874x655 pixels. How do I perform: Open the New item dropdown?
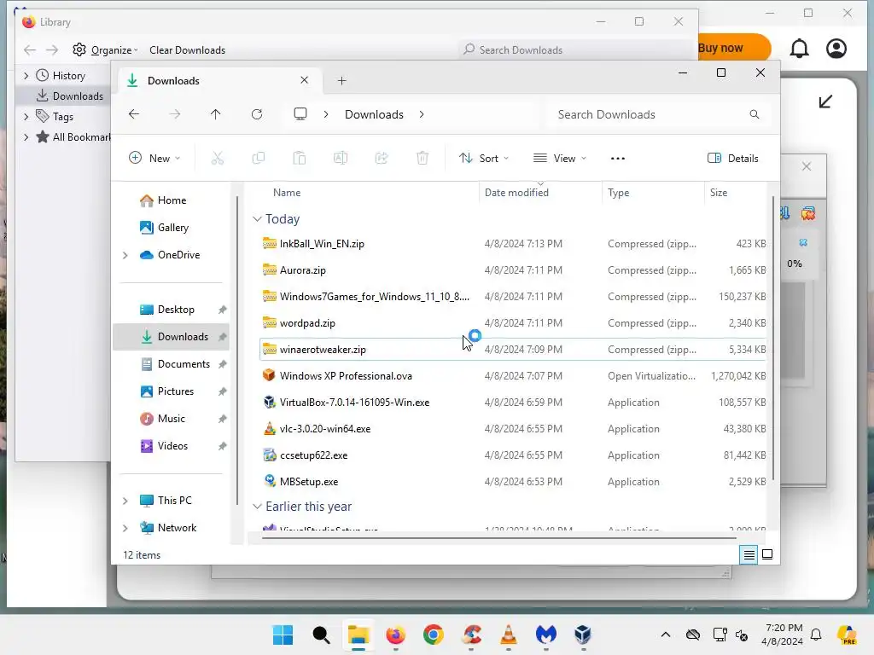pyautogui.click(x=154, y=158)
